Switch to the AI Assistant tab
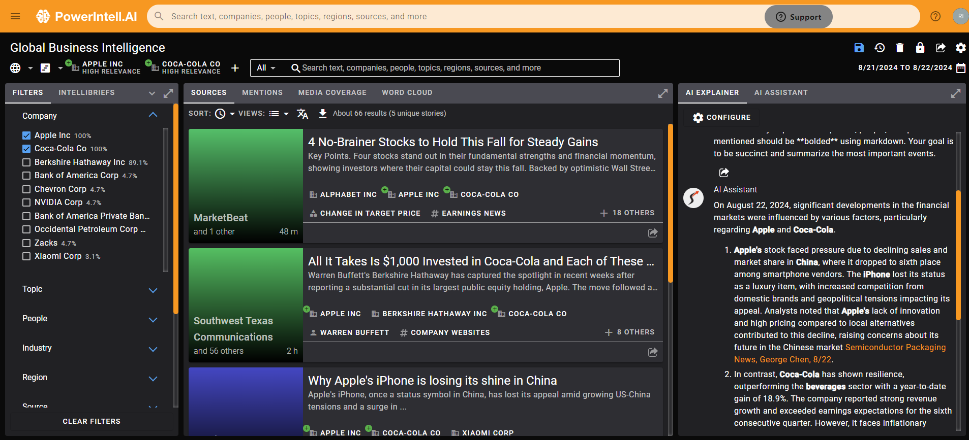The image size is (969, 440). pyautogui.click(x=781, y=93)
